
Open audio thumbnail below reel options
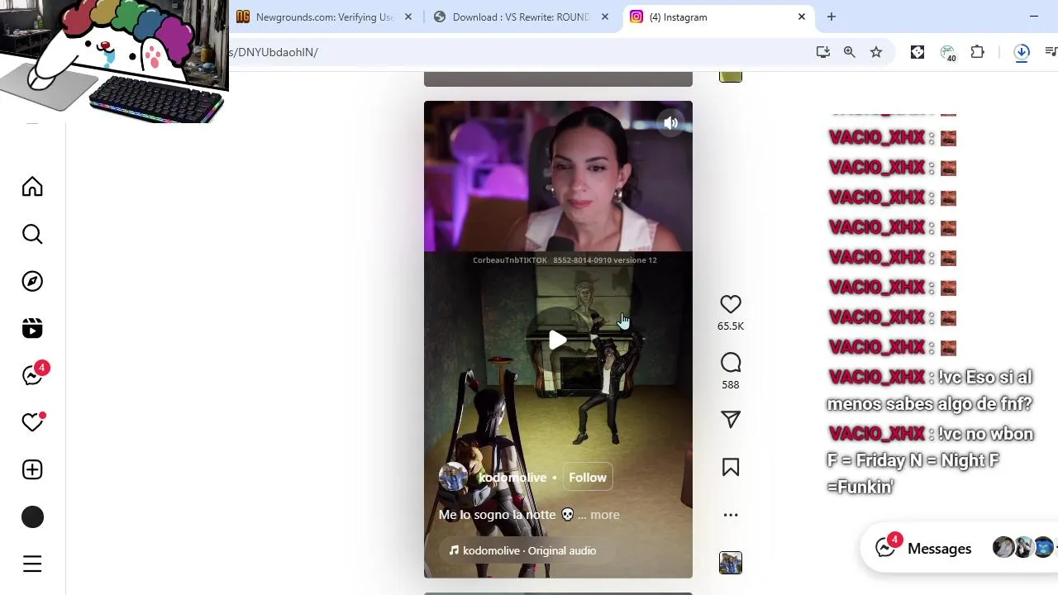(x=731, y=563)
